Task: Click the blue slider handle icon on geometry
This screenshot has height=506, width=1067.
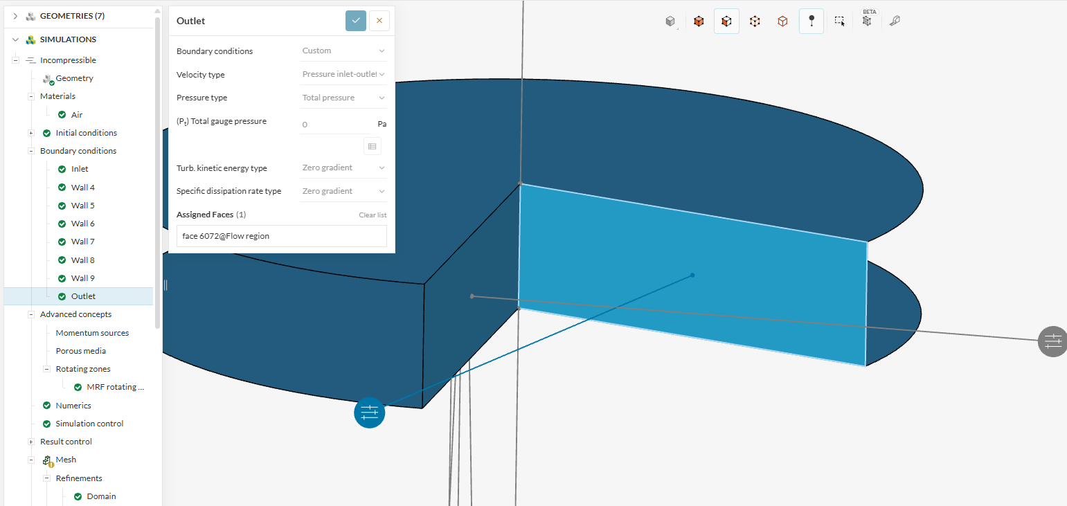Action: 370,413
